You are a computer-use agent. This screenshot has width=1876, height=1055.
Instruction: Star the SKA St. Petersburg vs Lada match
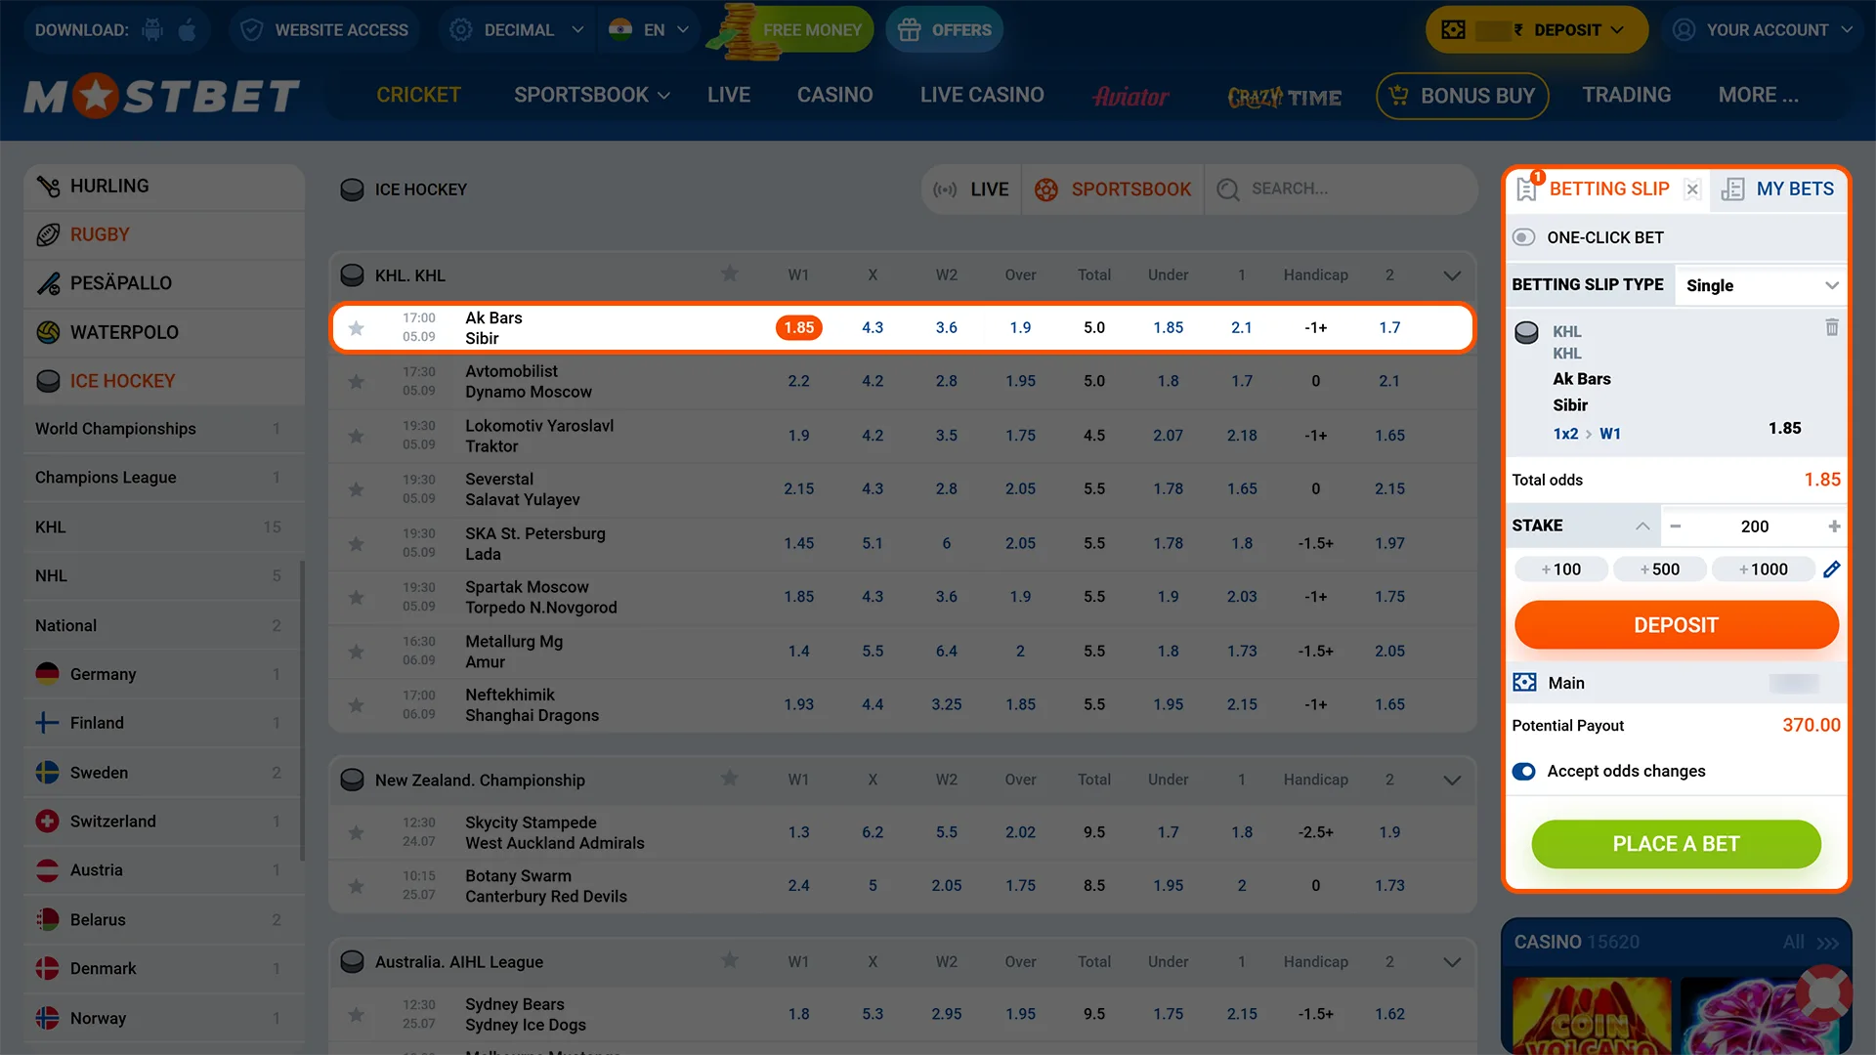pos(357,544)
